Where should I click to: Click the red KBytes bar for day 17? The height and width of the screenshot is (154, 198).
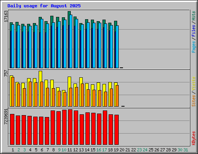tap(105, 128)
